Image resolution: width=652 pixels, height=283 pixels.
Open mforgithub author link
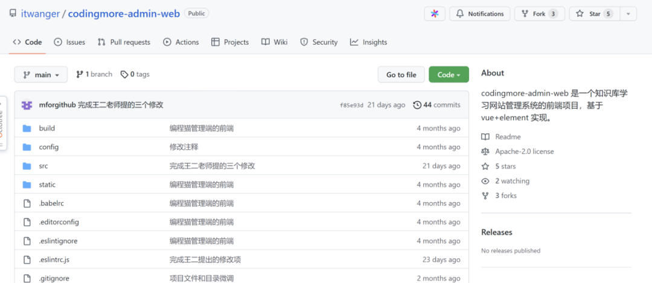tap(57, 105)
